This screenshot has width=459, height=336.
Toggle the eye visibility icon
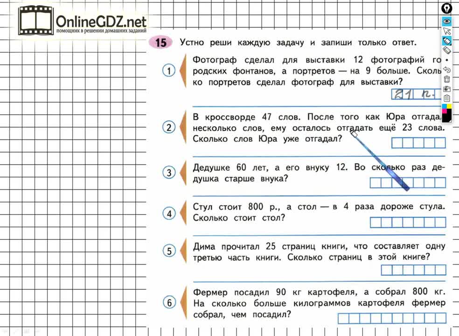point(446,21)
